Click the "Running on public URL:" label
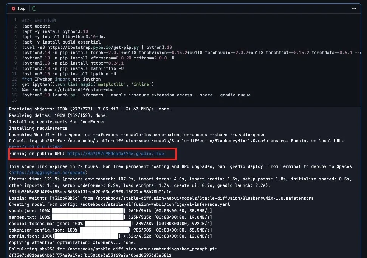The width and height of the screenshot is (367, 258). (x=37, y=154)
